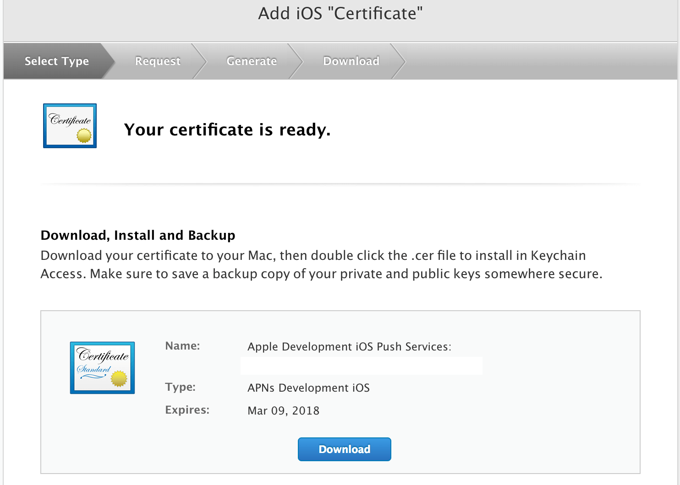The height and width of the screenshot is (485, 680).
Task: Click the 'Apple Development iOS Push Services:' name
Action: click(x=349, y=346)
